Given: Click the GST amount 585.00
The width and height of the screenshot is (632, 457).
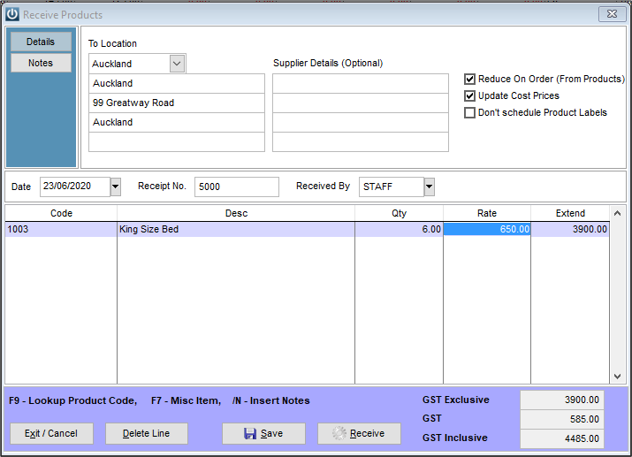Looking at the screenshot, I should pos(562,419).
